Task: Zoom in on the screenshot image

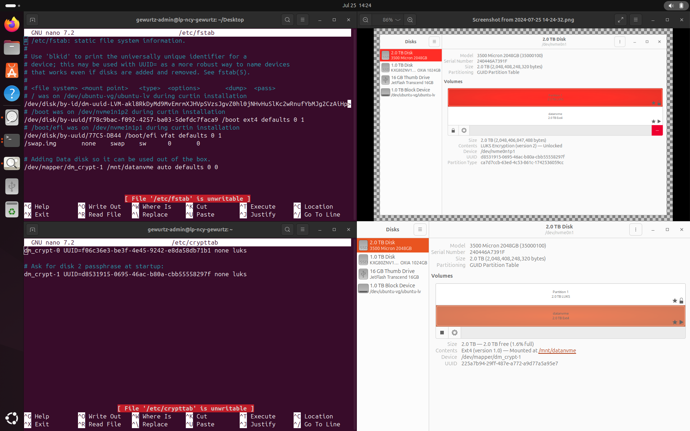Action: (x=410, y=20)
